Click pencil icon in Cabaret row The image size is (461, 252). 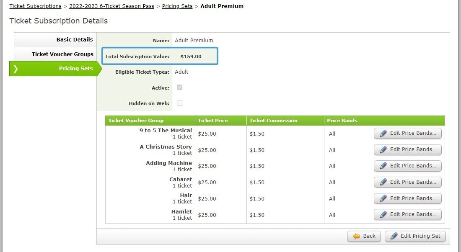(383, 182)
